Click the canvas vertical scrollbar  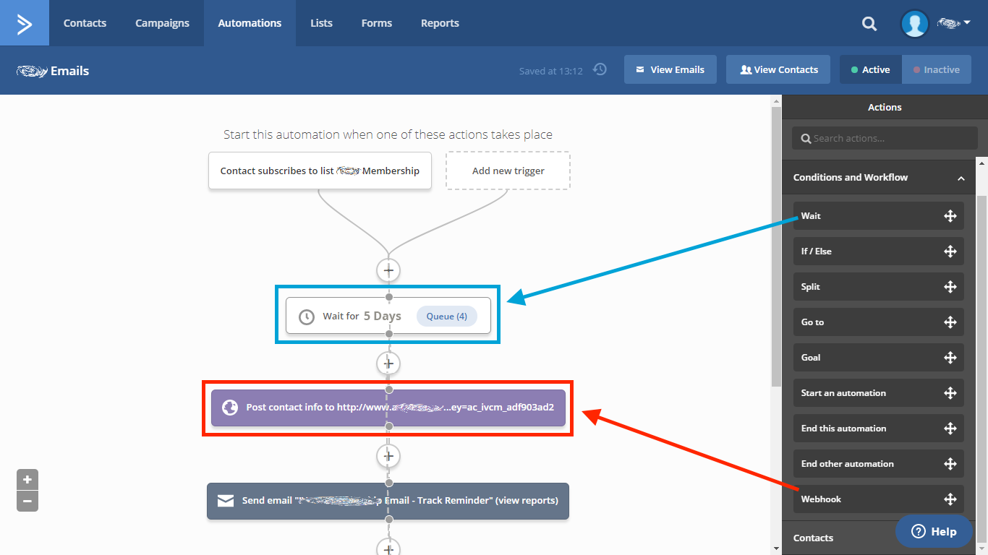[x=776, y=246]
